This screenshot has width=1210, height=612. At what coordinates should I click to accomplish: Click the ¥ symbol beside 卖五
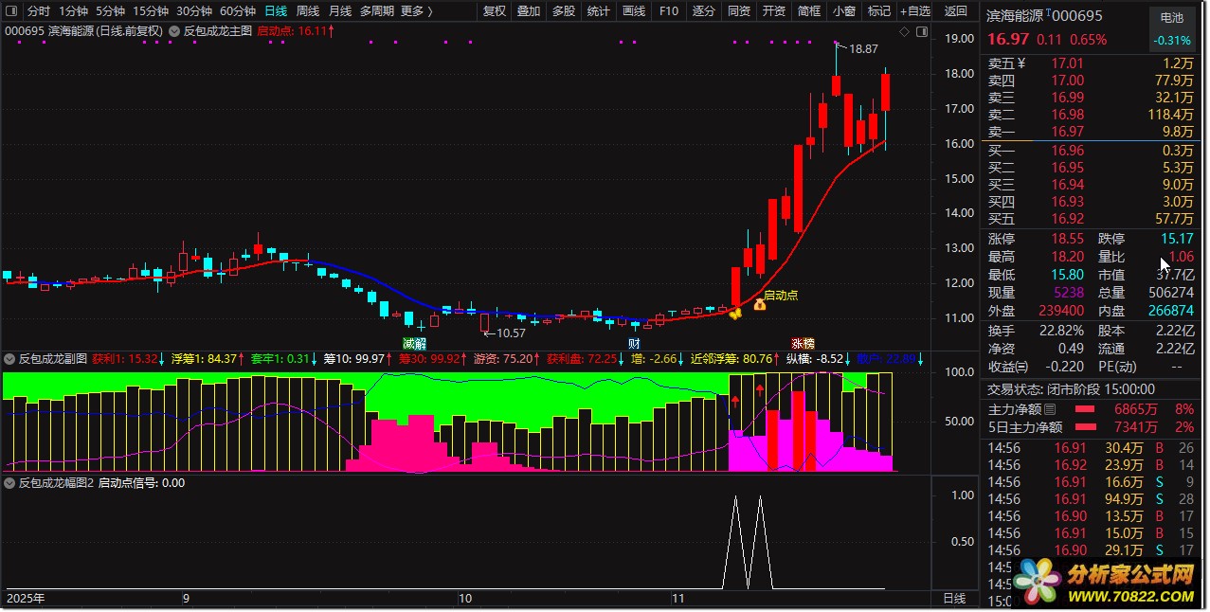coord(1021,63)
